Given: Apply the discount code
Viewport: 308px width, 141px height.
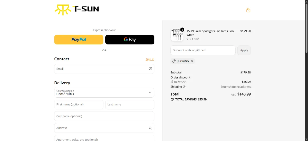Looking at the screenshot, I should (x=244, y=50).
